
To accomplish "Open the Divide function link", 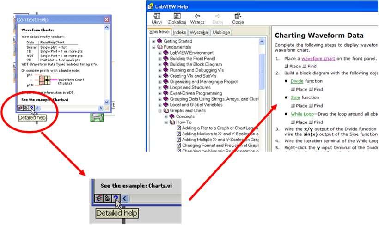I will point(297,81).
